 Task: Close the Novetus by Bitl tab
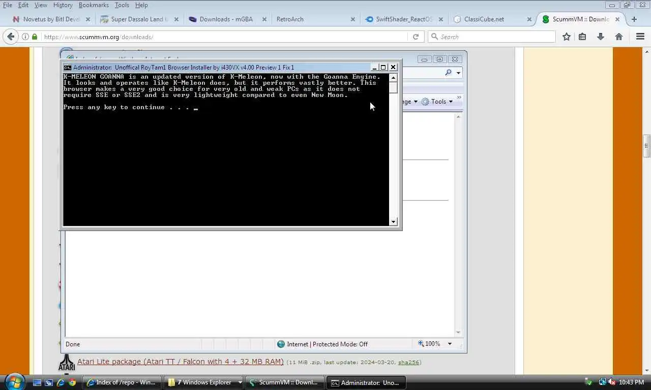point(88,19)
